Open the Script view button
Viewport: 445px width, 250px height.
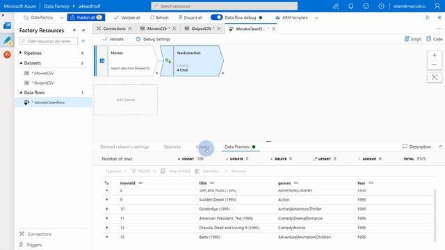pos(412,39)
